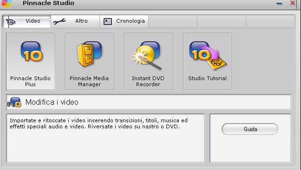The width and height of the screenshot is (301, 170).
Task: Click the Guida button
Action: point(250,129)
